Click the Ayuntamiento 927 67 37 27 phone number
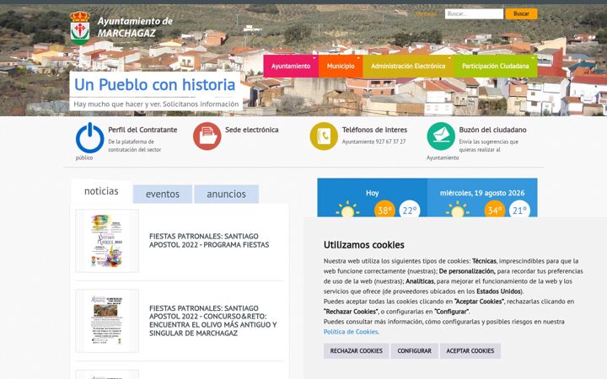This screenshot has height=379, width=607. pos(373,142)
